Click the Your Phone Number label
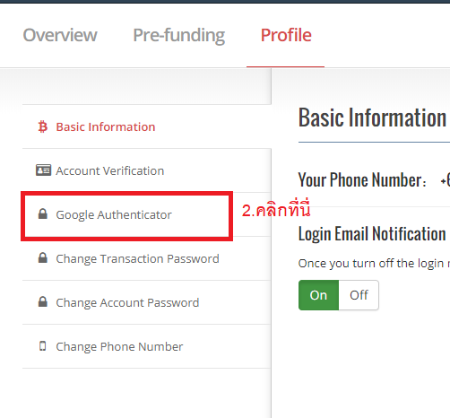The height and width of the screenshot is (418, 450). [362, 180]
